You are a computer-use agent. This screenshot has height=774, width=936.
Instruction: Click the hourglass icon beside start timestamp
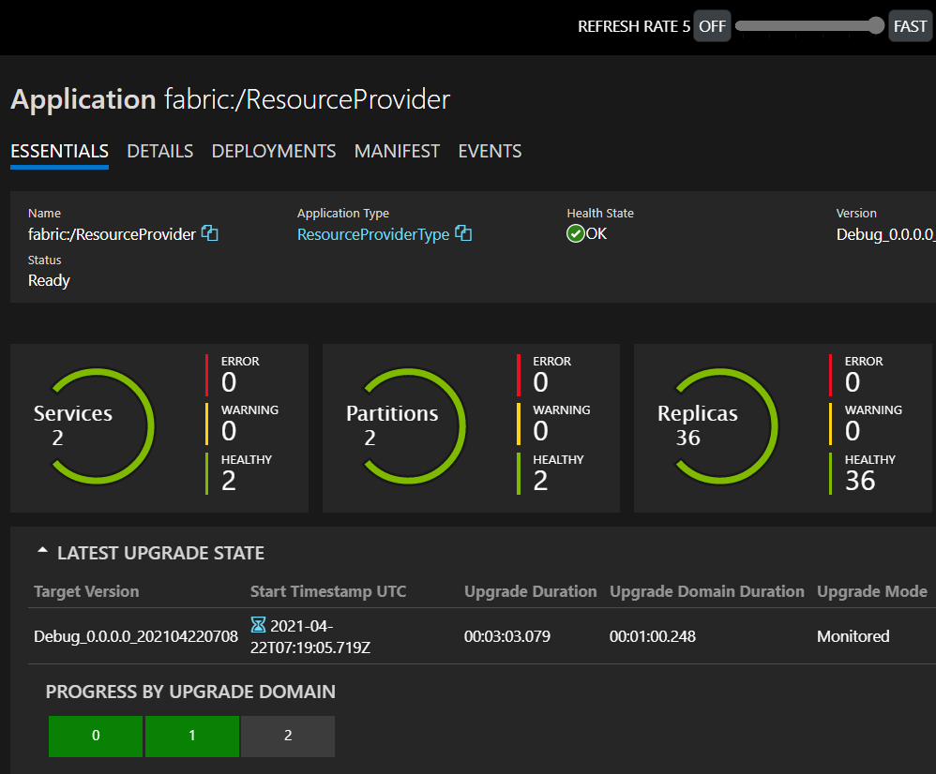point(258,625)
